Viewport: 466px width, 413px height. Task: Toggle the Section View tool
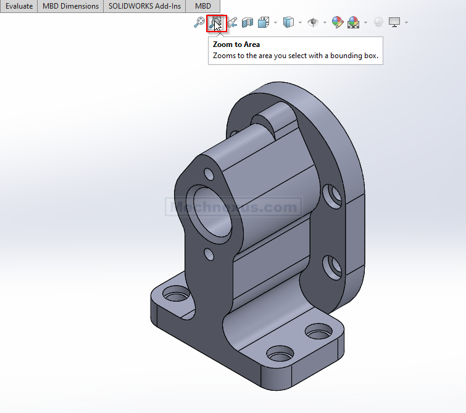pos(248,23)
